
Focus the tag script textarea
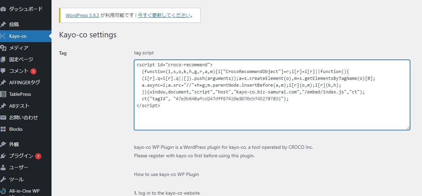coord(272,95)
